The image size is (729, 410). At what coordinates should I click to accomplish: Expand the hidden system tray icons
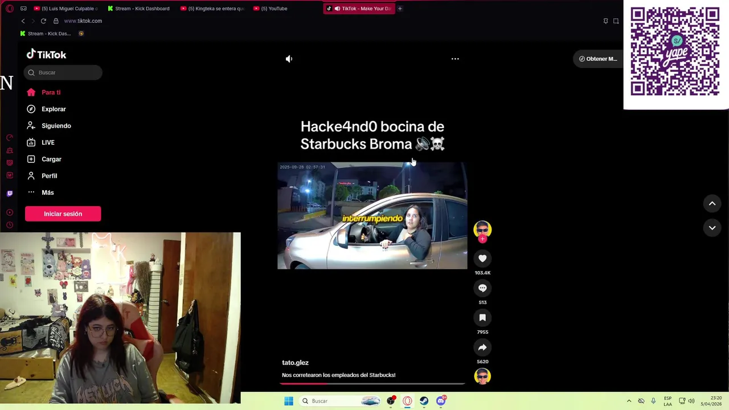pos(629,401)
